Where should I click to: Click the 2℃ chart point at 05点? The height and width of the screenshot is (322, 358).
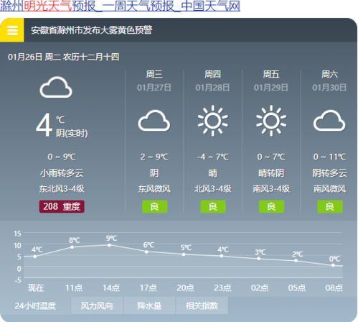click(x=296, y=261)
